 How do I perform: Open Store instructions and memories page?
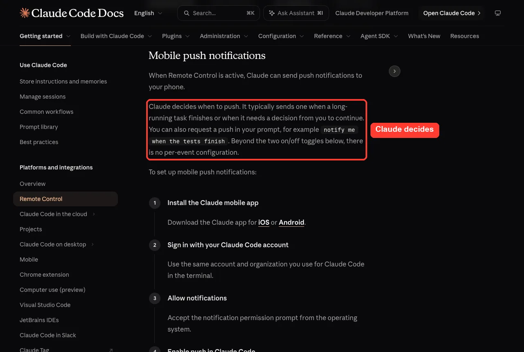pyautogui.click(x=63, y=81)
